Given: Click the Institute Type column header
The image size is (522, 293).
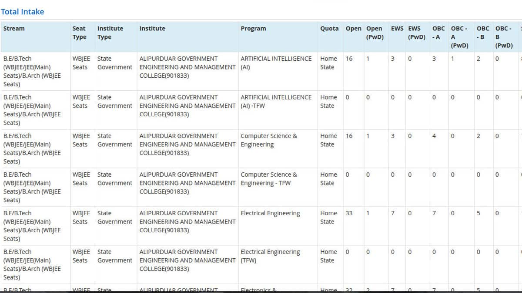Looking at the screenshot, I should coord(110,33).
